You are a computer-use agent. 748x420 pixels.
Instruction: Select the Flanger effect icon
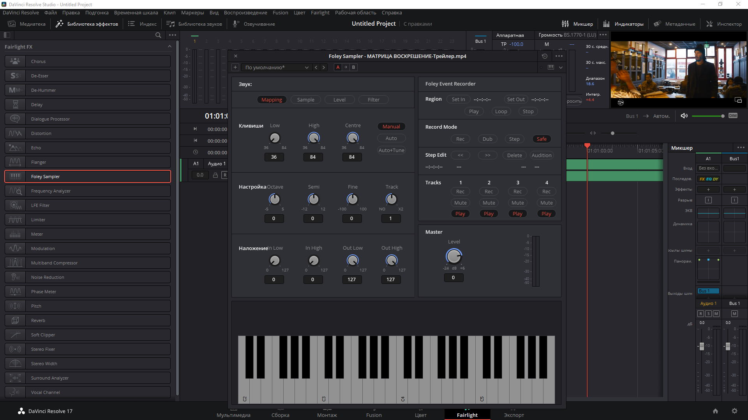tap(15, 162)
